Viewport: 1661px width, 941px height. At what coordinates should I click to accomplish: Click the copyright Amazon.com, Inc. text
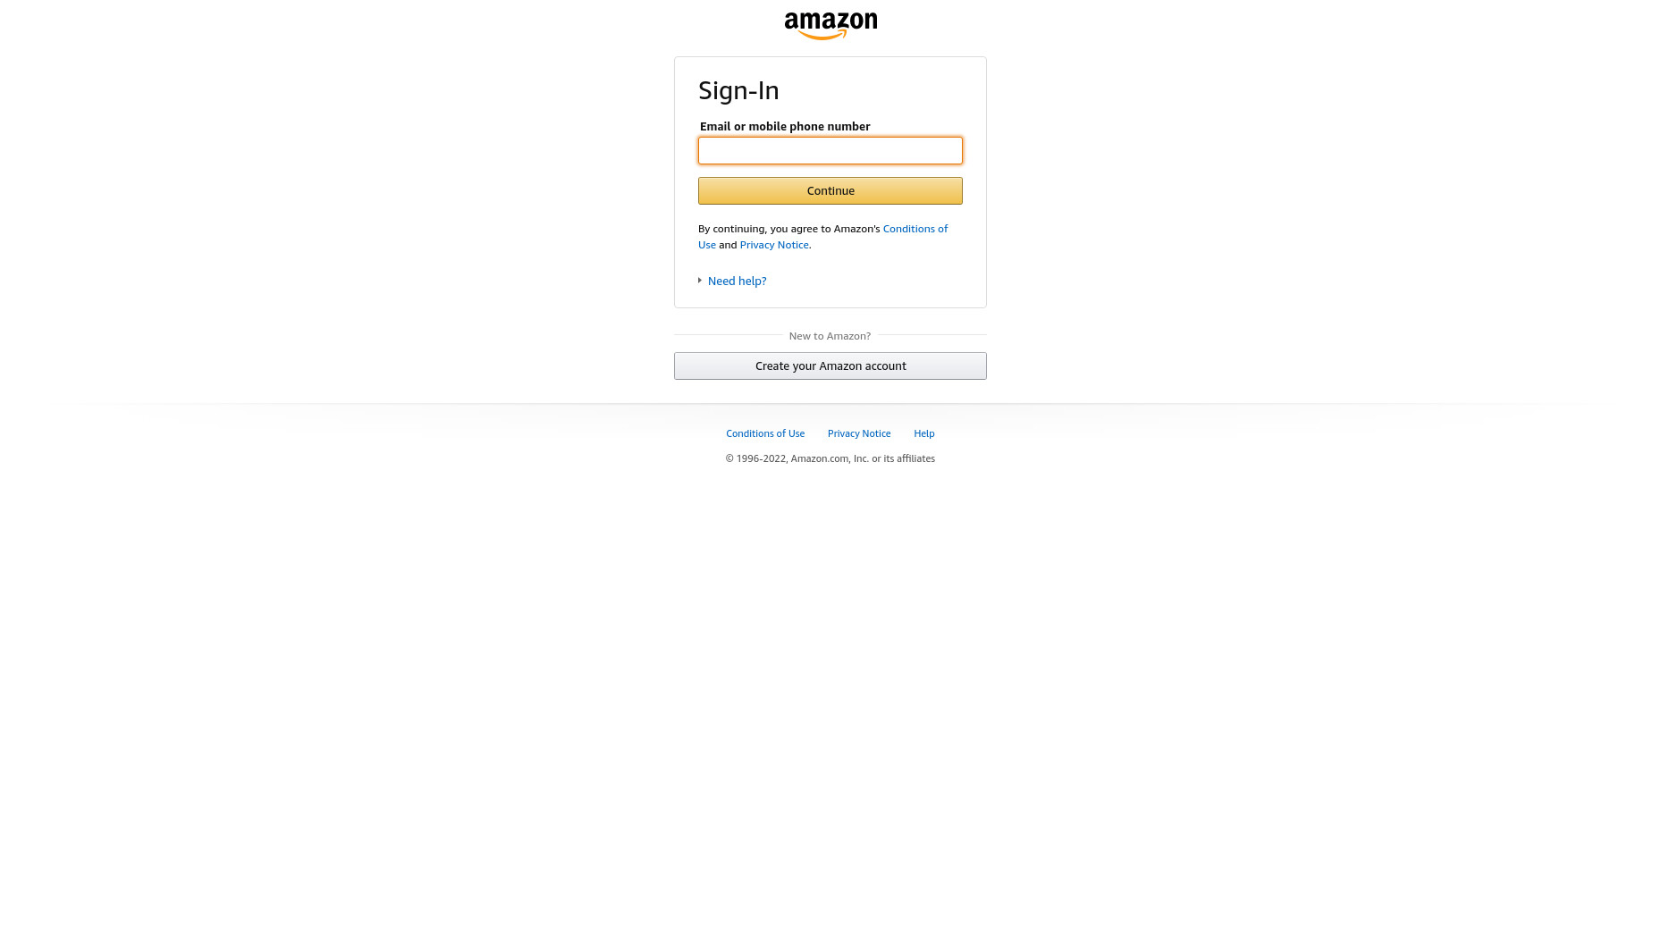coord(830,458)
